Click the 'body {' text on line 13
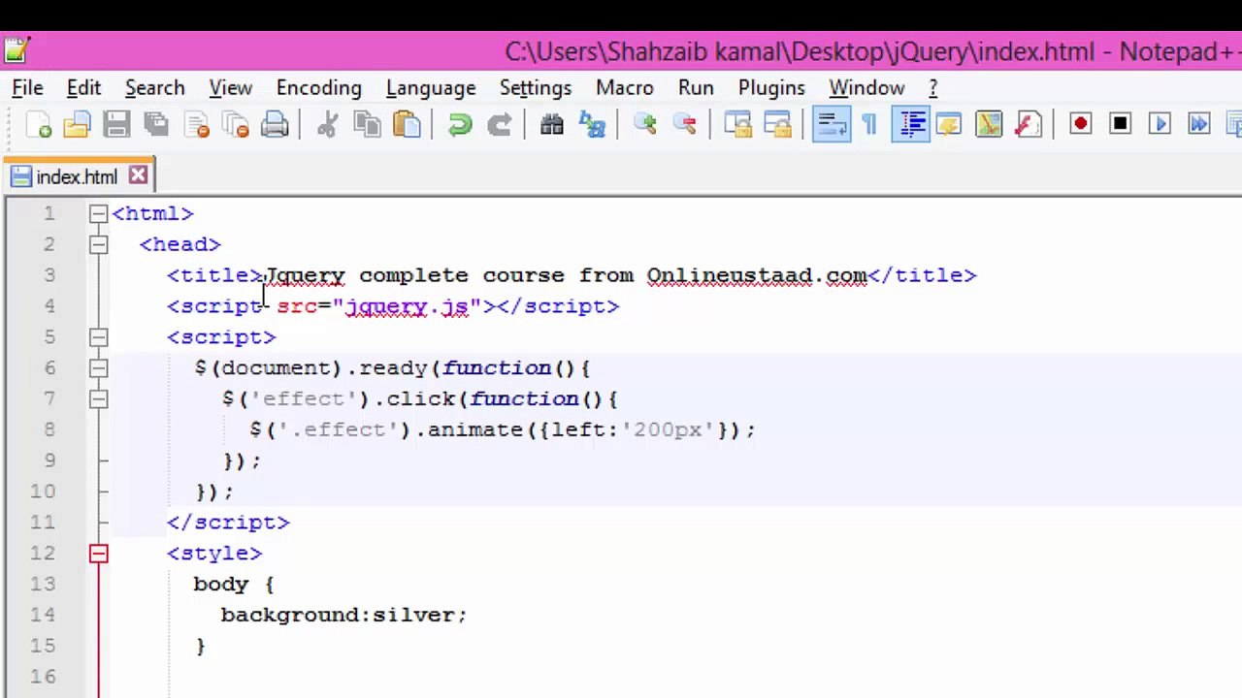This screenshot has width=1242, height=698. point(234,585)
